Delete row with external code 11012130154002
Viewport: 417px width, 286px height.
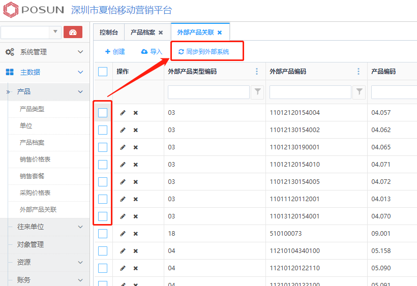tap(136, 130)
